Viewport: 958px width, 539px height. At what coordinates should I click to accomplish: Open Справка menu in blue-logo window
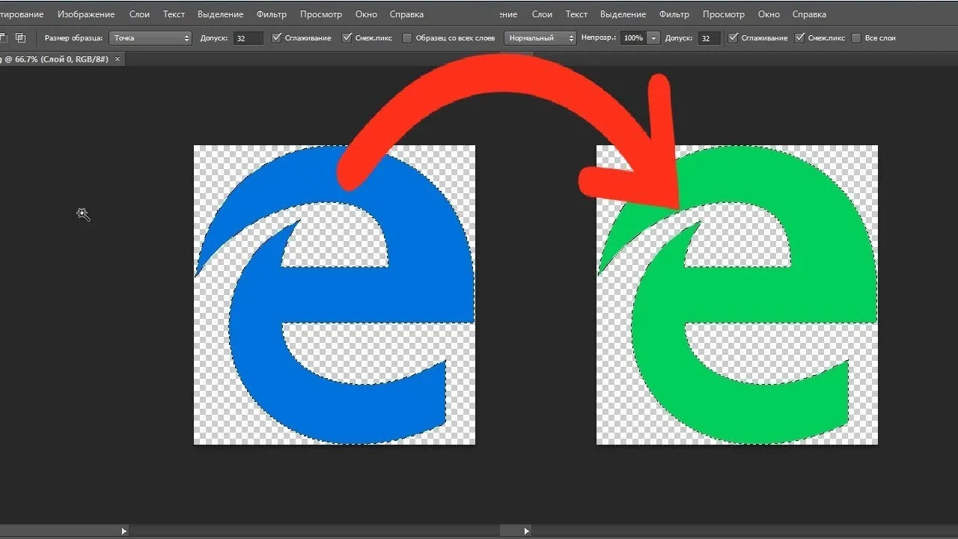pos(406,14)
